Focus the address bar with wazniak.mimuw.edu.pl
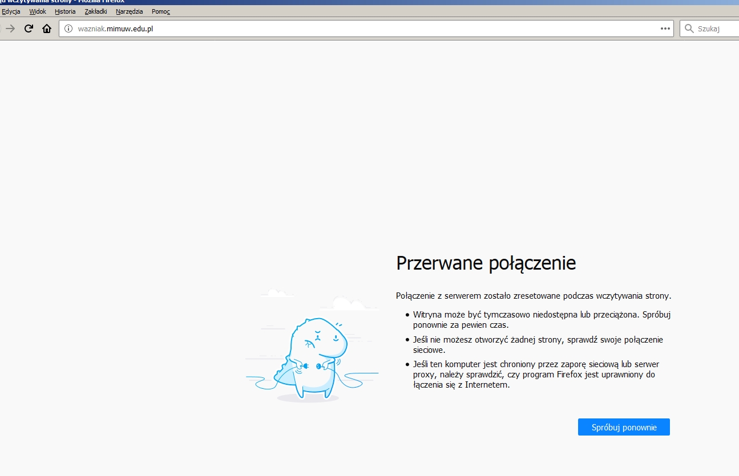 pyautogui.click(x=366, y=29)
